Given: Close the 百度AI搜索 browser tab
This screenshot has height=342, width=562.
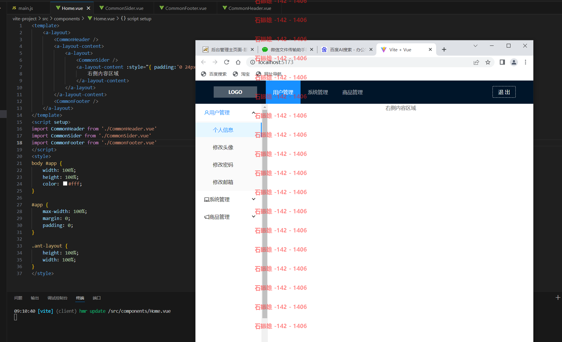Looking at the screenshot, I should coord(371,50).
